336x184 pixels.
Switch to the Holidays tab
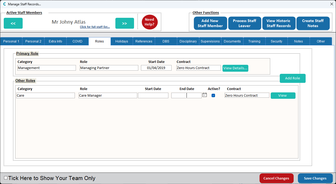point(122,41)
